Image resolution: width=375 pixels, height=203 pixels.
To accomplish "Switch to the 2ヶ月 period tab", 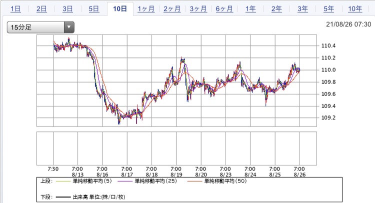I will pos(172,9).
